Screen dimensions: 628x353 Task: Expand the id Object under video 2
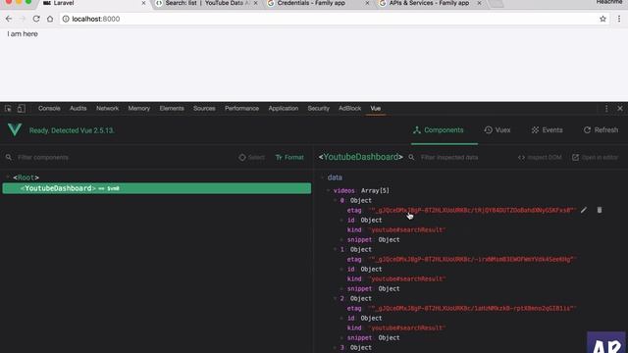tap(341, 318)
